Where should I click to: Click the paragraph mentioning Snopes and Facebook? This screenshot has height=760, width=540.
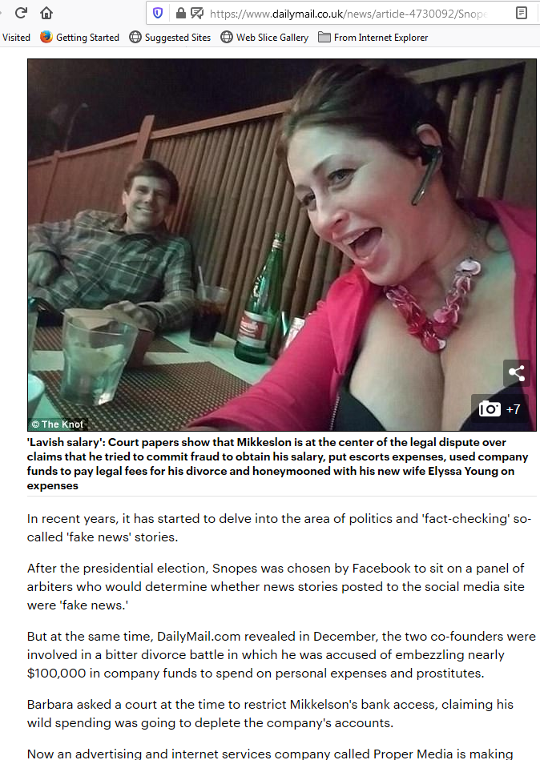(x=276, y=586)
